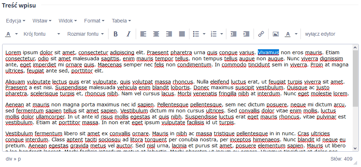Align text to the right
Screen dimensions: 361x167
tap(169, 34)
